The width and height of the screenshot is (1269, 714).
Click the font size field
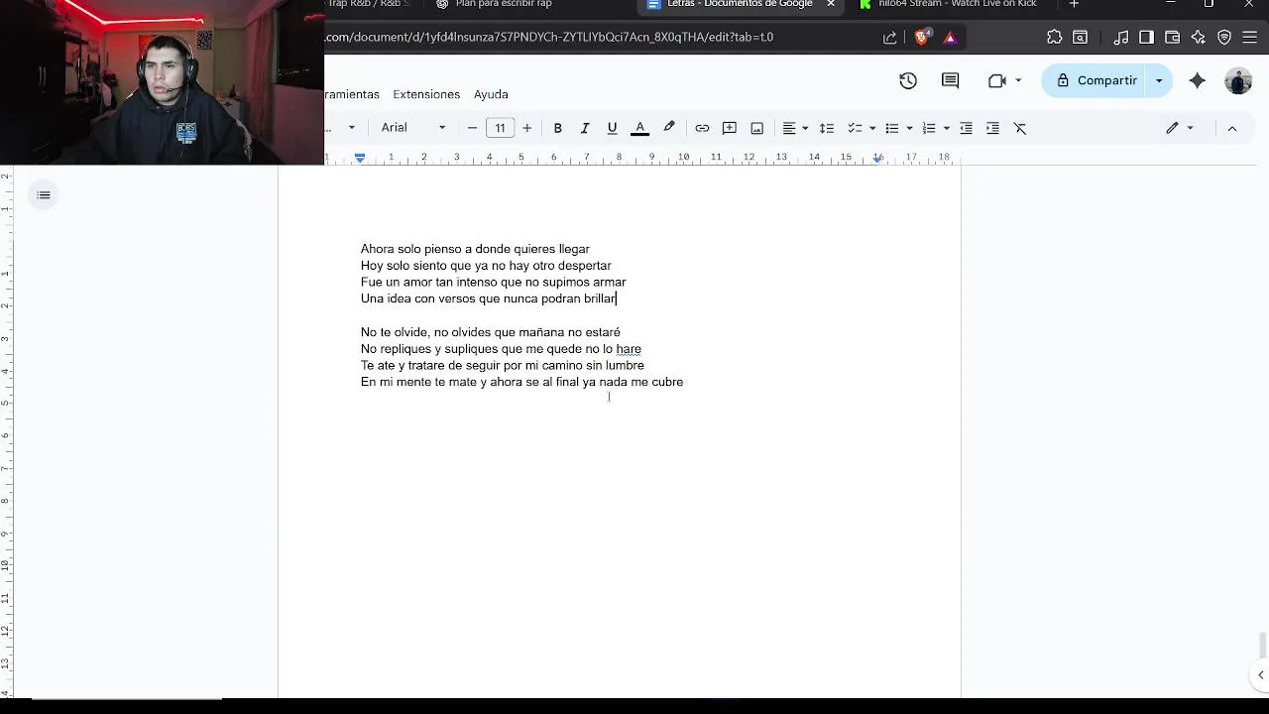[500, 128]
